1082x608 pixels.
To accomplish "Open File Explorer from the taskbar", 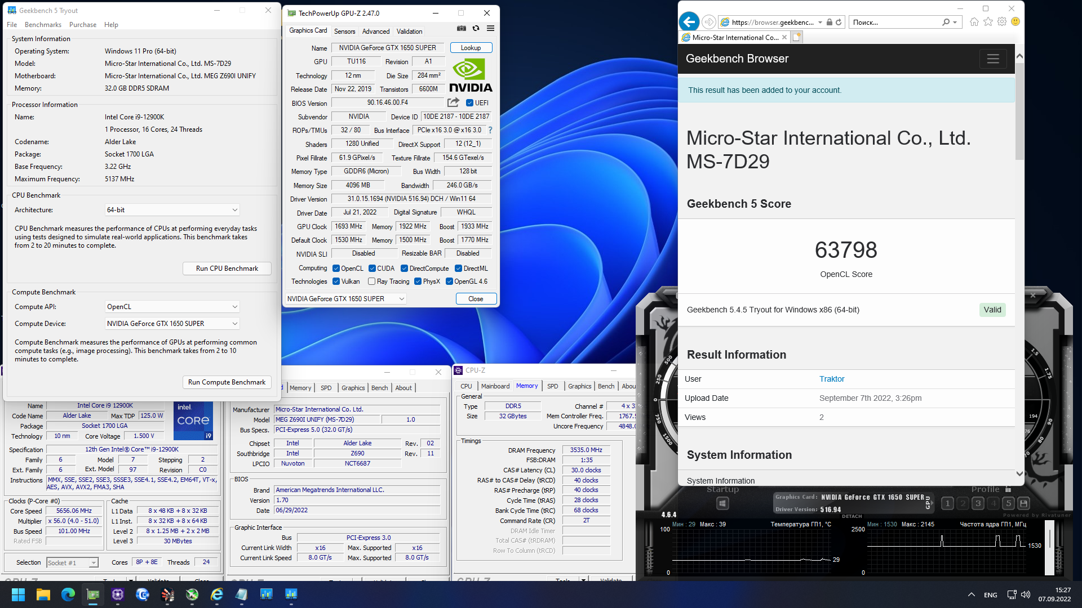I will coord(43,594).
